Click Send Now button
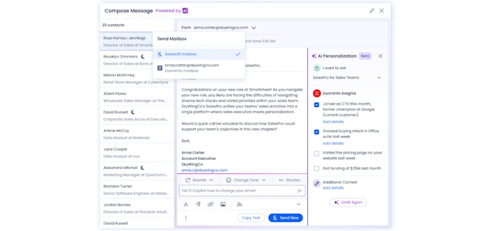The height and width of the screenshot is (231, 500). coord(285,218)
